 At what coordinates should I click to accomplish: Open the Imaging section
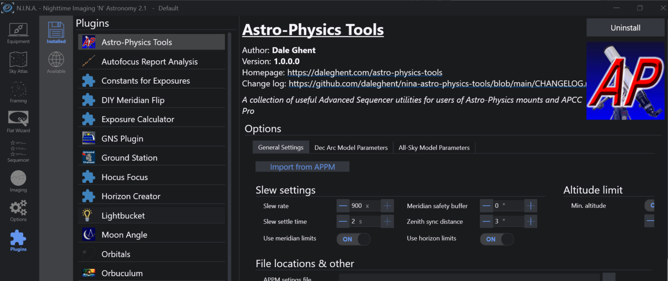tap(18, 182)
